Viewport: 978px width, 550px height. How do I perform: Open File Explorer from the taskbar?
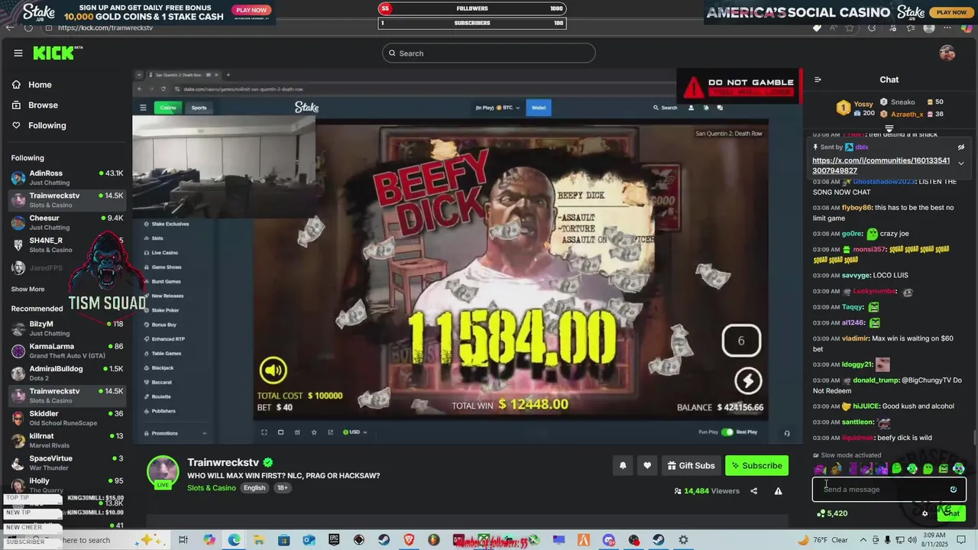(259, 540)
